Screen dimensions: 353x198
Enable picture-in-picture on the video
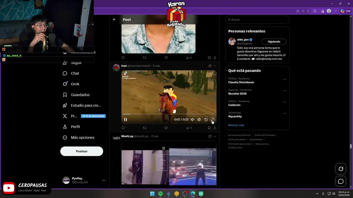tap(206, 120)
